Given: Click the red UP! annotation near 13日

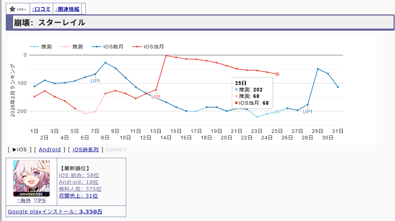Looking at the screenshot, I should [x=156, y=97].
